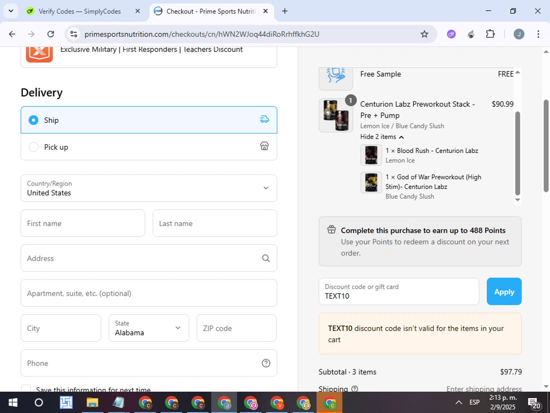Go back to the previous page
This screenshot has height=413, width=550.
click(x=12, y=34)
